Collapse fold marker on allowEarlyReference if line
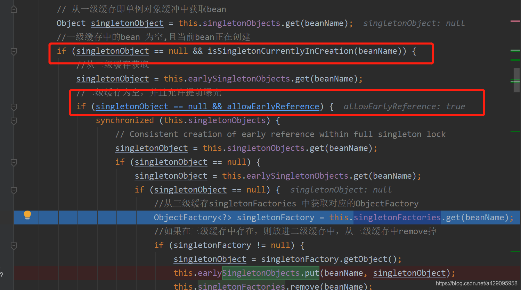The width and height of the screenshot is (521, 290). click(x=14, y=107)
